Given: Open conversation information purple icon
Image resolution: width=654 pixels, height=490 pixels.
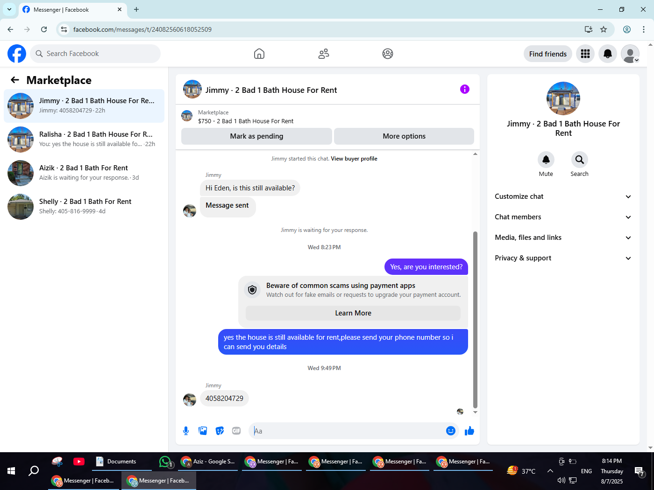Looking at the screenshot, I should (x=465, y=89).
